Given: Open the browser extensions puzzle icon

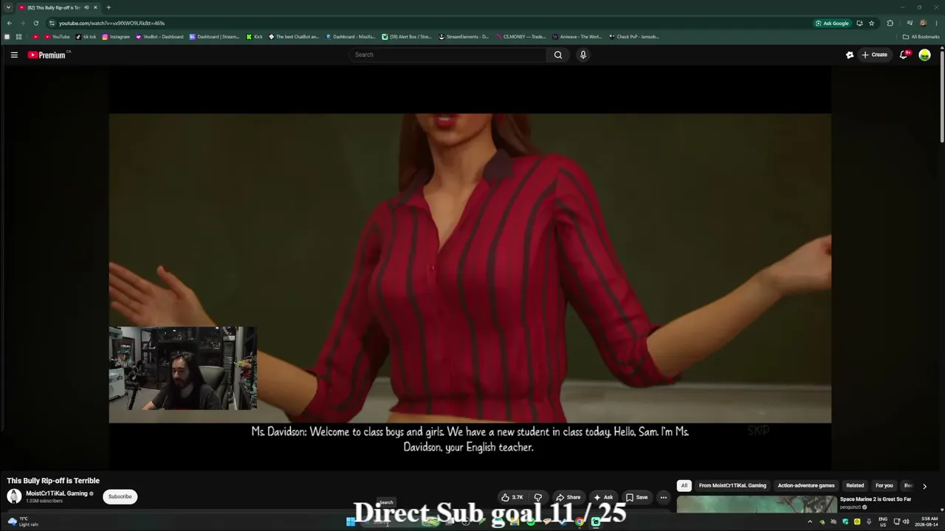Looking at the screenshot, I should tap(890, 23).
